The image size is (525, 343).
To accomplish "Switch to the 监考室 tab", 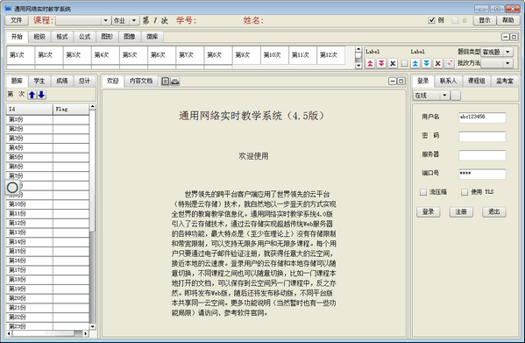I will (x=504, y=81).
